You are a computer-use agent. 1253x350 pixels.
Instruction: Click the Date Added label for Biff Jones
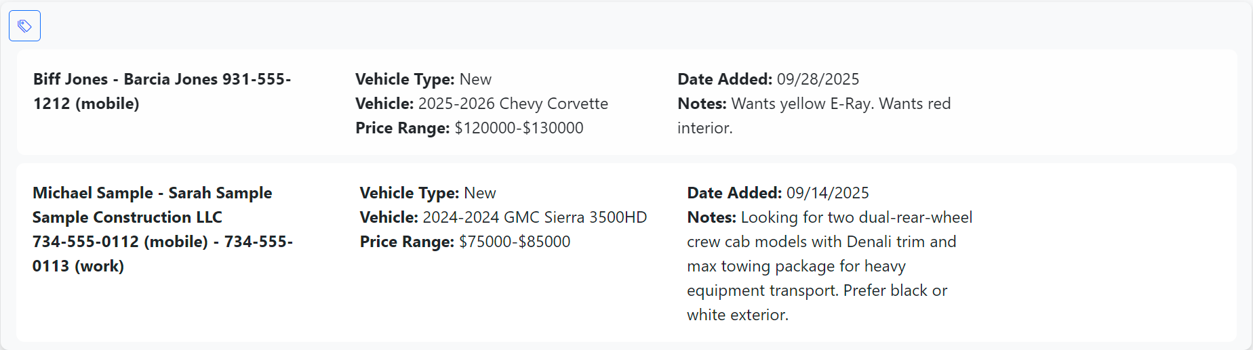point(724,79)
